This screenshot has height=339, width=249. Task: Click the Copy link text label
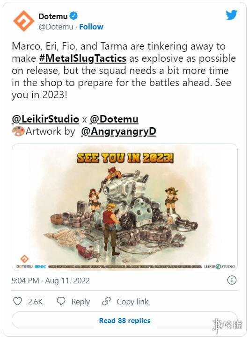pos(132,302)
